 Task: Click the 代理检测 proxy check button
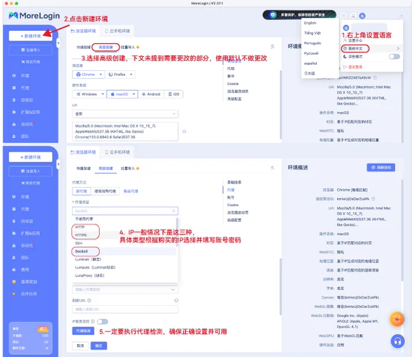[x=83, y=330]
